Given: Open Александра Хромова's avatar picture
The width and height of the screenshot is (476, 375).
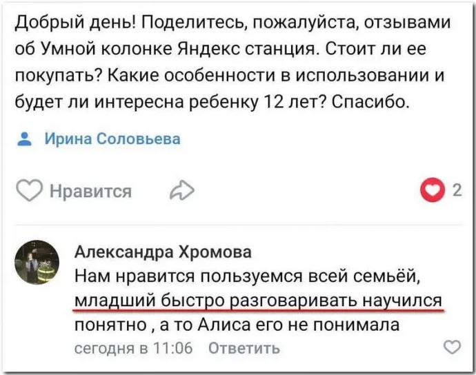Looking at the screenshot, I should (37, 262).
